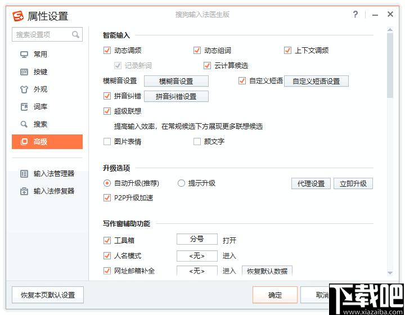This screenshot has width=405, height=315.
Task: Open 自定义短语设置 button
Action: (x=316, y=81)
